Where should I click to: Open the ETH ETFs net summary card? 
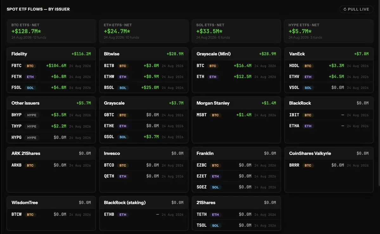click(x=144, y=31)
